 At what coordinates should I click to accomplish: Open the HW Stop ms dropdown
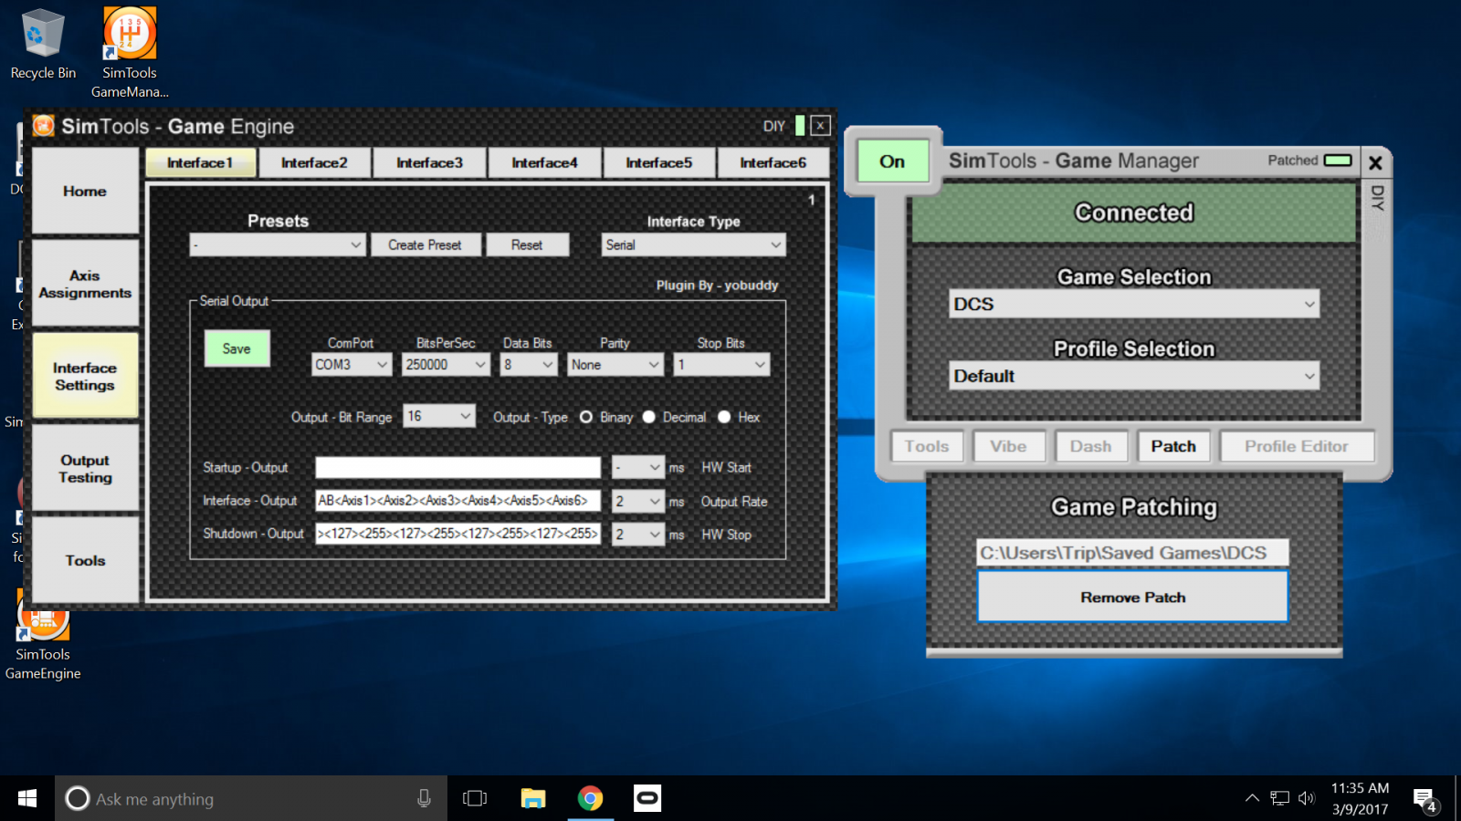638,535
